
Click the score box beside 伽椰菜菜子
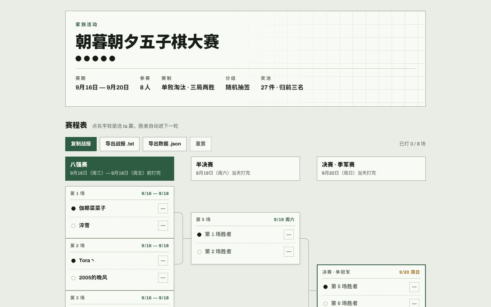(x=163, y=208)
